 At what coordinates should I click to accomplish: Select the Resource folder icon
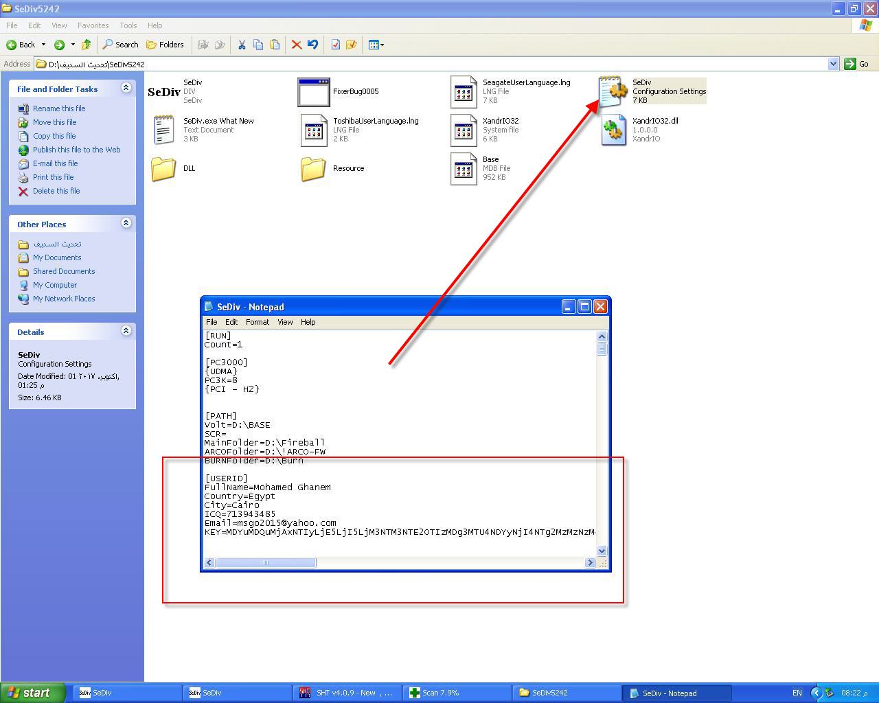point(313,169)
